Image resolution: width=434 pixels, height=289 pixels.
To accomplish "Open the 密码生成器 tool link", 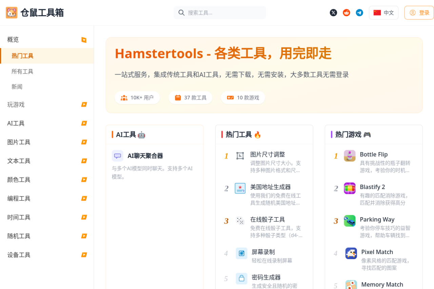I will pyautogui.click(x=266, y=277).
